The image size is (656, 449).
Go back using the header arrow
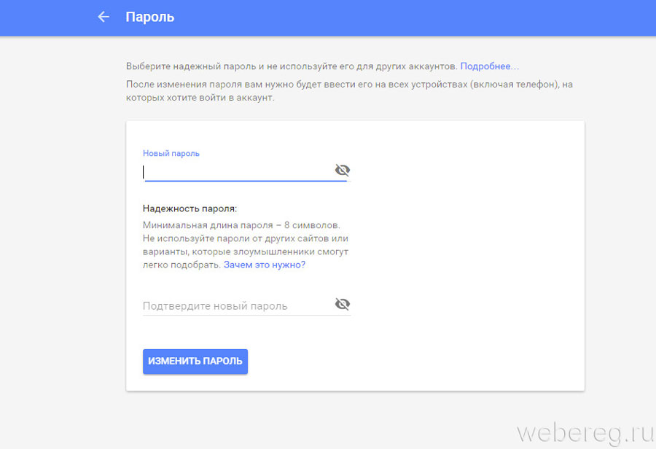click(x=104, y=17)
